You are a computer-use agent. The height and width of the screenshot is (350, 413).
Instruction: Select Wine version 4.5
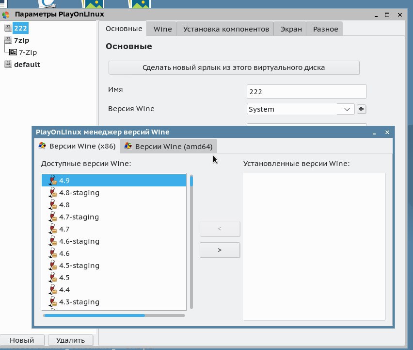tap(114, 278)
